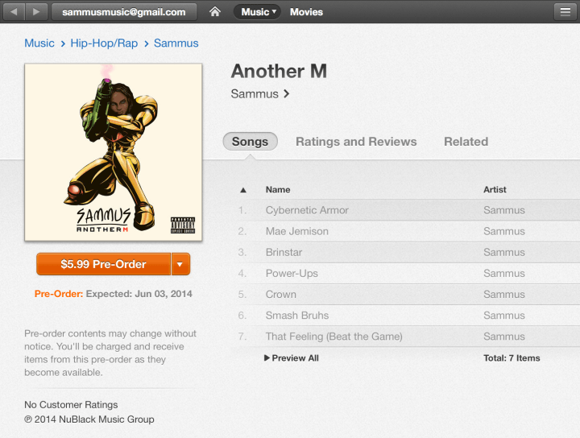
Task: Open the iTunes Store home icon
Action: (215, 12)
